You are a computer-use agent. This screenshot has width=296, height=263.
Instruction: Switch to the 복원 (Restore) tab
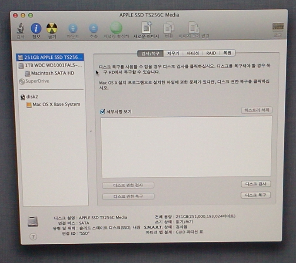227,53
